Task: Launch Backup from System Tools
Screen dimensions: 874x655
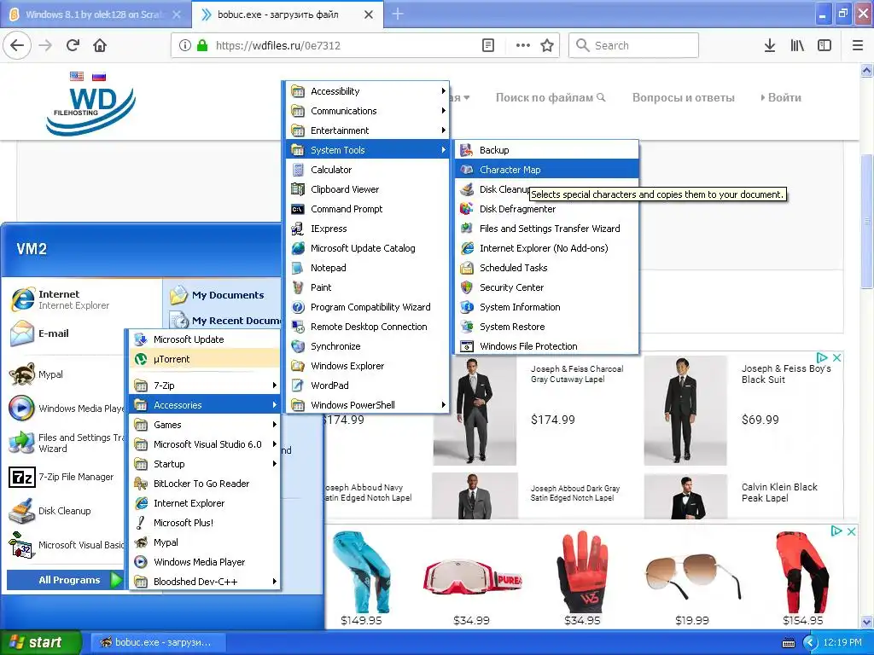Action: [547, 150]
